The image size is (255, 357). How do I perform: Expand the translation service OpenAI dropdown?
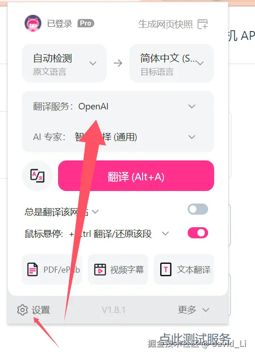click(118, 106)
